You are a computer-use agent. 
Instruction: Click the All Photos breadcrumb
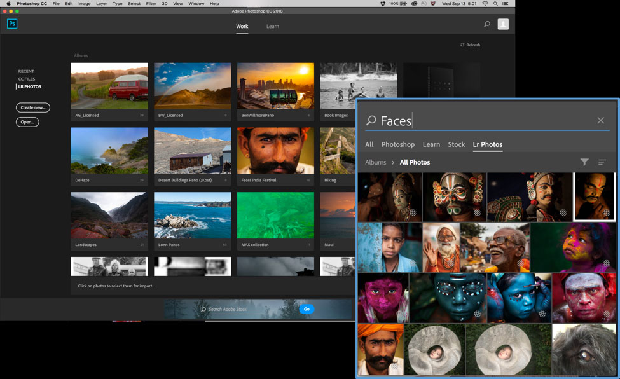click(415, 162)
